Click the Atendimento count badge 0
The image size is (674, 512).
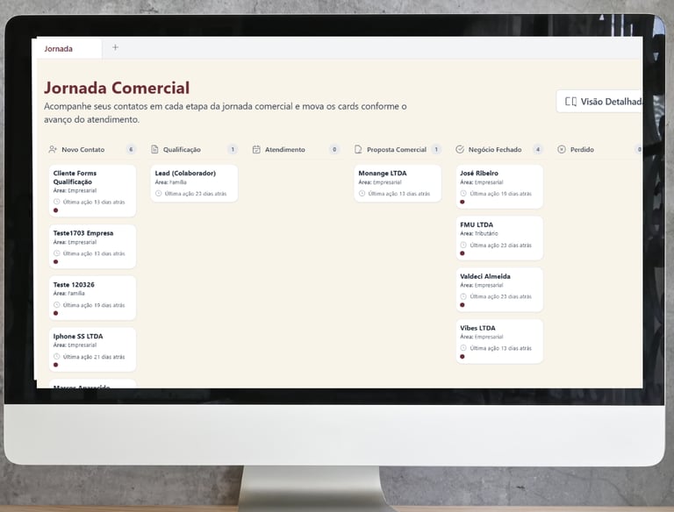coord(334,149)
